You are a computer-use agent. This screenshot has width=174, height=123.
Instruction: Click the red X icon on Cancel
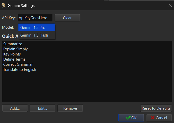click(153, 118)
